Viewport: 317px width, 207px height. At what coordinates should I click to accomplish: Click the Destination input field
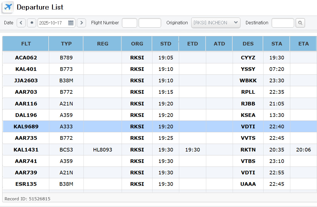click(x=282, y=23)
